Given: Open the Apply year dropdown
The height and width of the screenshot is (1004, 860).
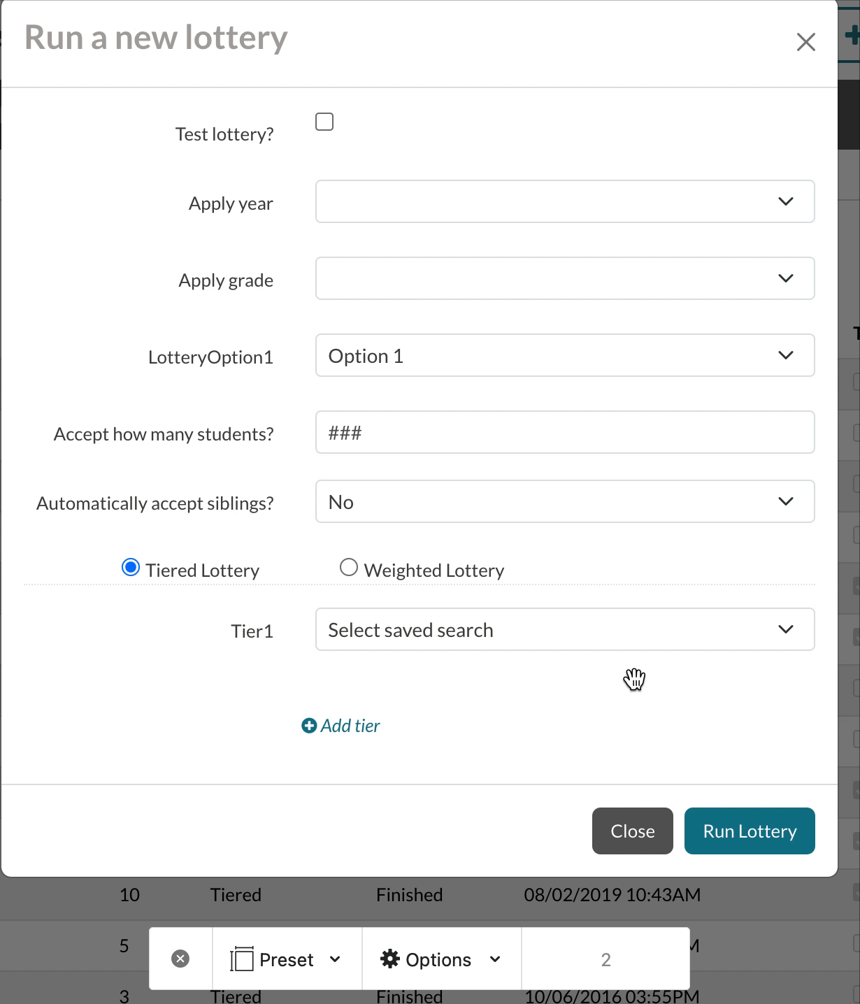Looking at the screenshot, I should point(564,201).
